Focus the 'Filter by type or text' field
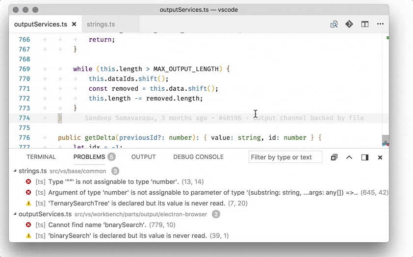The image size is (413, 257). pos(285,157)
